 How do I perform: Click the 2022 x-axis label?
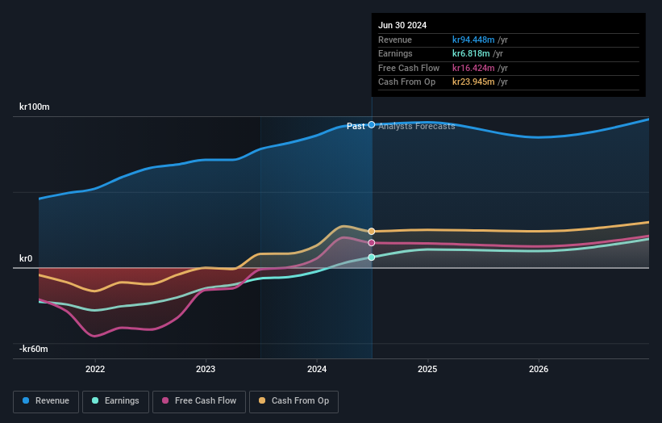click(x=95, y=369)
